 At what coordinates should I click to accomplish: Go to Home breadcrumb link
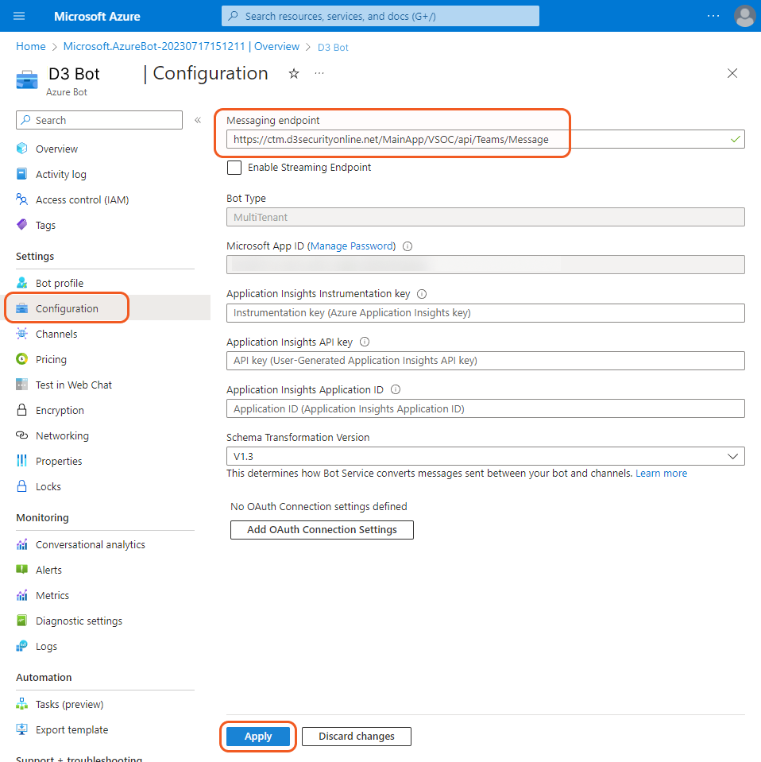pos(31,46)
